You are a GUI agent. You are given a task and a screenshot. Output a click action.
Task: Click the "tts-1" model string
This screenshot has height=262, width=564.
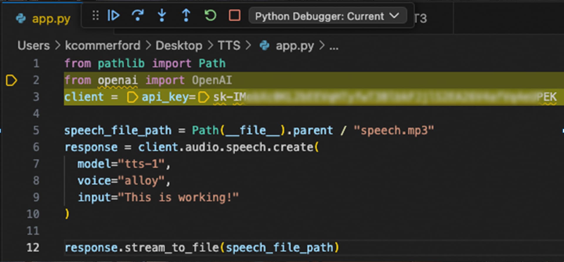141,164
